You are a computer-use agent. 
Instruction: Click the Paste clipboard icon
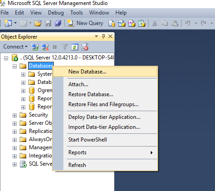tap(175, 23)
